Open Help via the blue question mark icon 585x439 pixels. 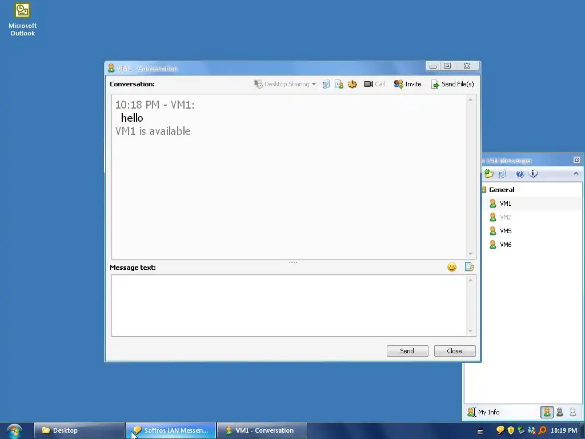coord(520,174)
